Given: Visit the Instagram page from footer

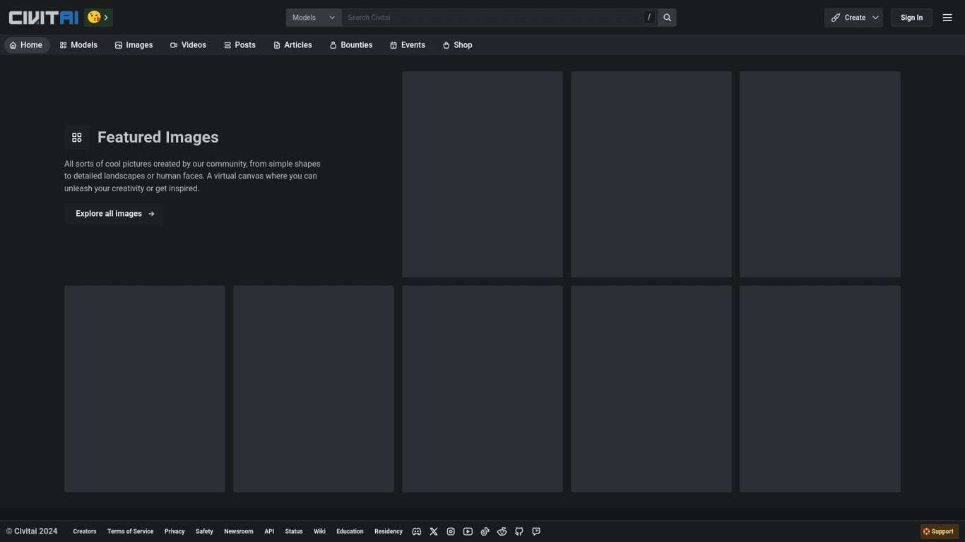Looking at the screenshot, I should (451, 531).
